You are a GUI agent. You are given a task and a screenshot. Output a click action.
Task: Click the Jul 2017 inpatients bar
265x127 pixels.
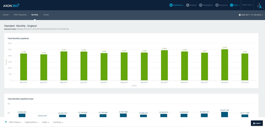pyautogui.click(x=104, y=67)
